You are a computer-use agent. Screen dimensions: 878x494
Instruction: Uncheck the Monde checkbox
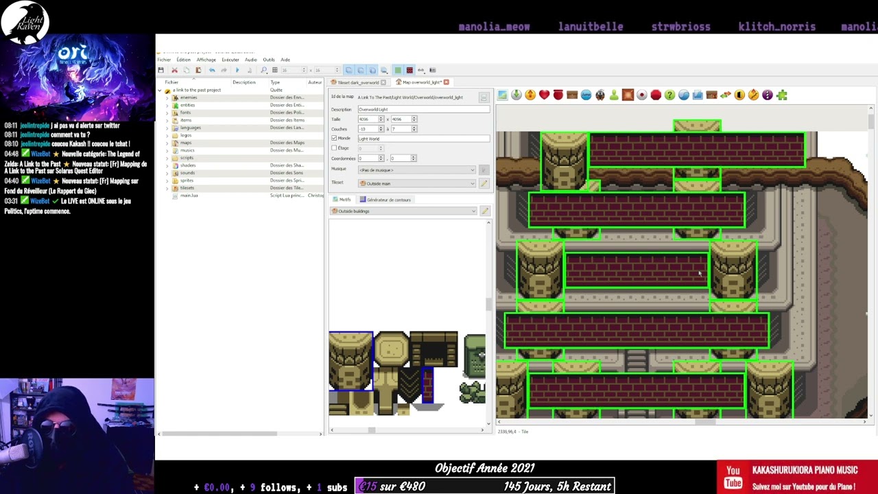click(334, 138)
